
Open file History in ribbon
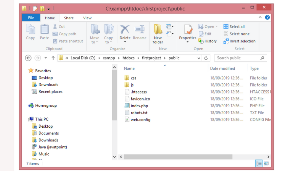click(207, 41)
